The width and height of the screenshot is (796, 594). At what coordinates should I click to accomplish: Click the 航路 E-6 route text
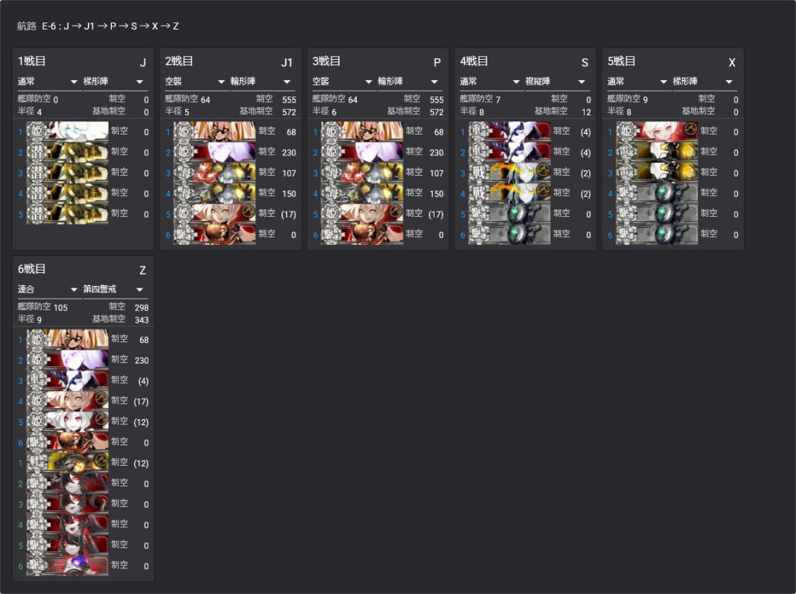tap(98, 26)
